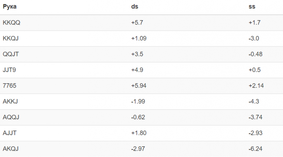Click the -6.24 ss value for AKQJ
Screen dimensions: 283x157
[x=255, y=149]
